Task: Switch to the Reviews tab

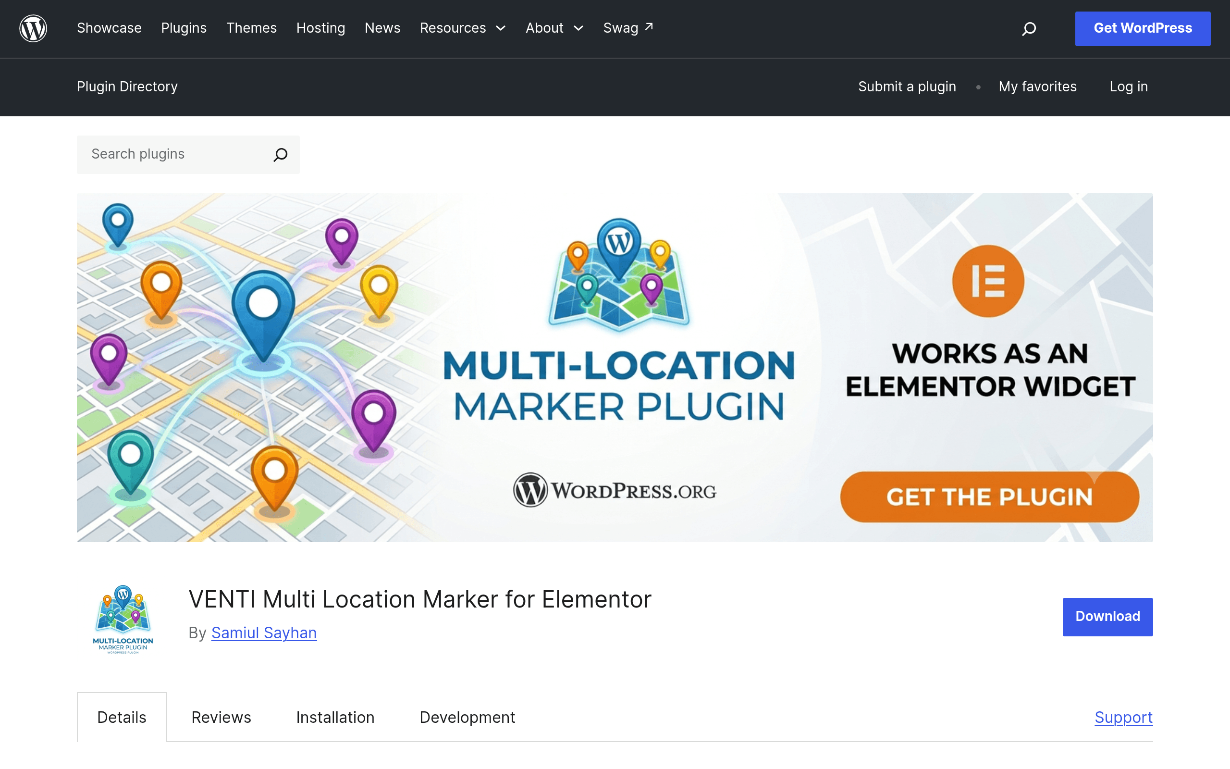Action: (221, 717)
